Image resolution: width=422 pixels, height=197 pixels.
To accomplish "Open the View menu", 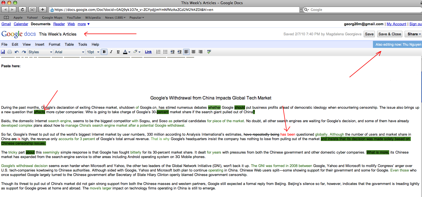I will [x=27, y=44].
